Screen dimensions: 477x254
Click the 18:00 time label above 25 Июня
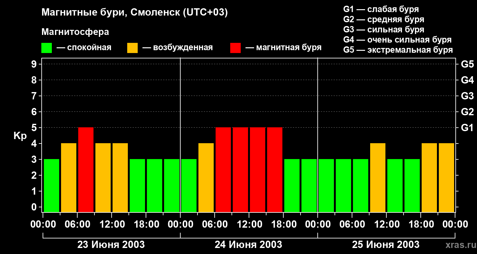tap(421, 224)
